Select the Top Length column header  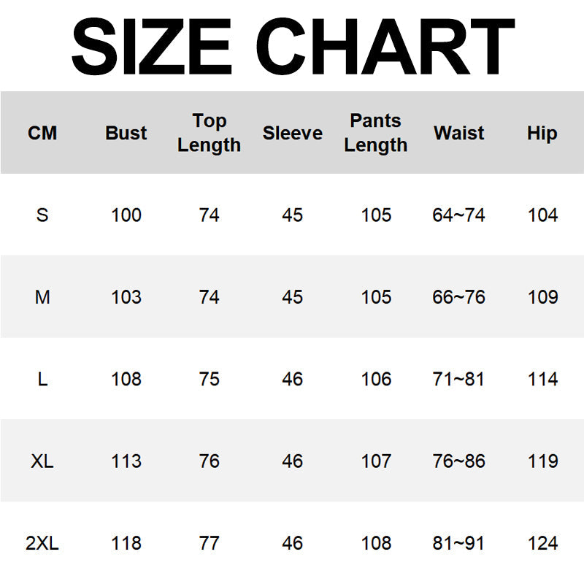tap(209, 133)
